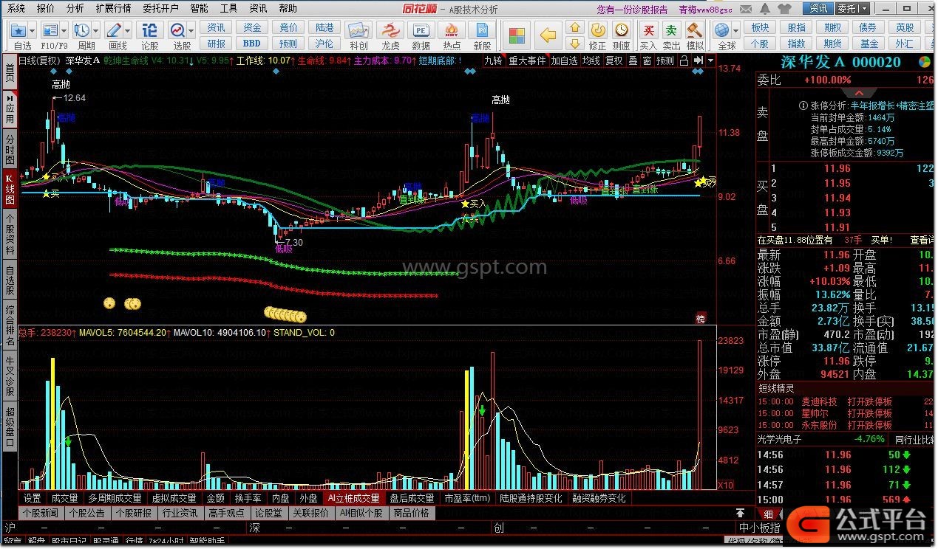This screenshot has width=938, height=549.
Task: Expand the 全球 dropdown arrow
Action: tap(735, 31)
